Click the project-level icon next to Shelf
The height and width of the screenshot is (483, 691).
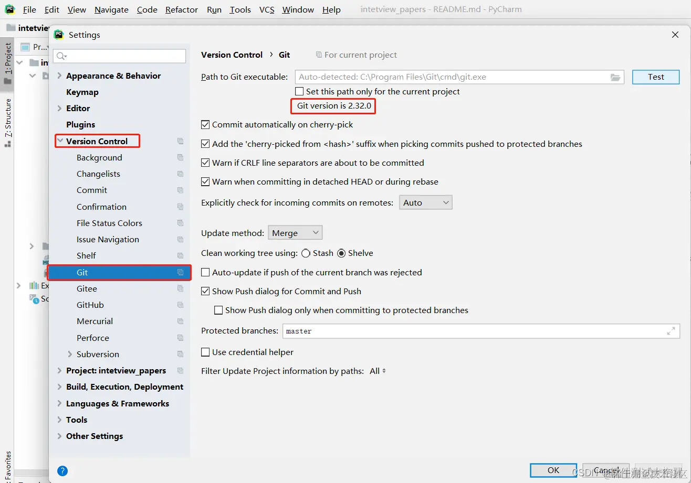(x=180, y=256)
